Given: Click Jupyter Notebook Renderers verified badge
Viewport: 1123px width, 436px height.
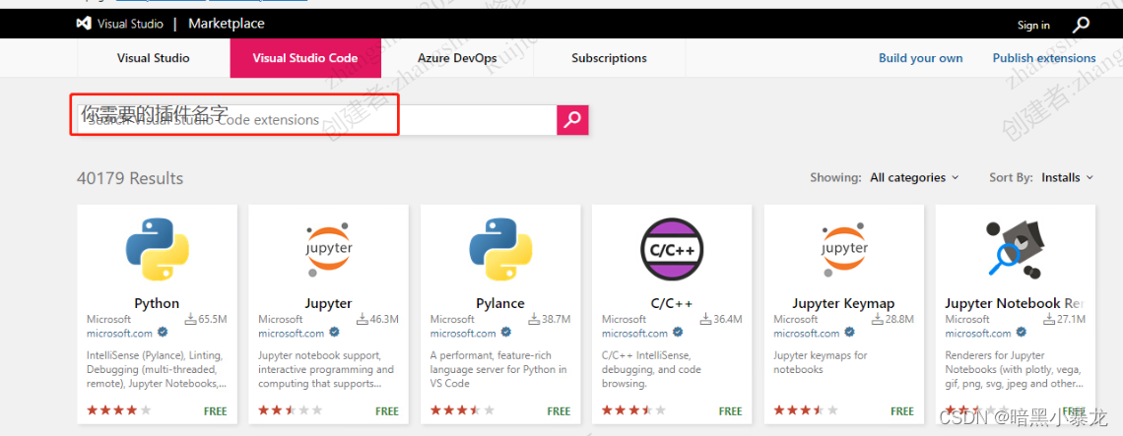Looking at the screenshot, I should [x=1022, y=333].
